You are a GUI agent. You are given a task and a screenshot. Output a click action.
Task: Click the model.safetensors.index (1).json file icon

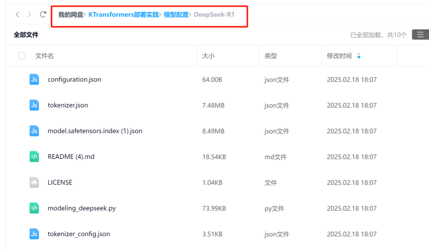[x=34, y=131]
